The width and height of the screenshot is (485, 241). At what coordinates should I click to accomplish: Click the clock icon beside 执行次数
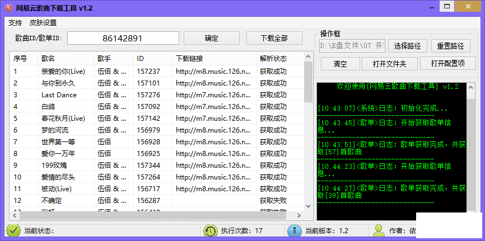[211, 230]
